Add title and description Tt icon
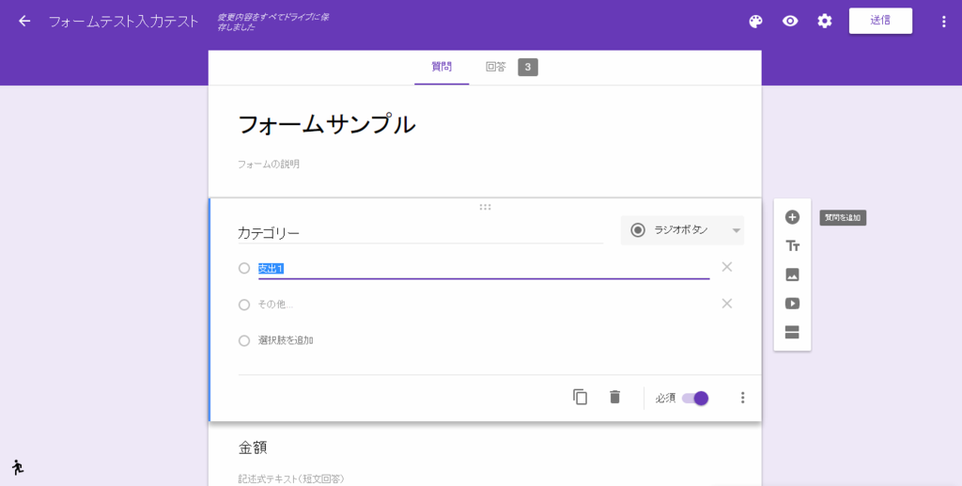Image resolution: width=962 pixels, height=486 pixels. tap(792, 246)
